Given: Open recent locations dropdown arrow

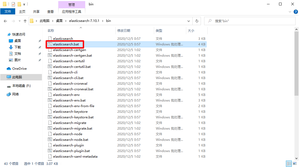Looking at the screenshot, I should [20, 21].
